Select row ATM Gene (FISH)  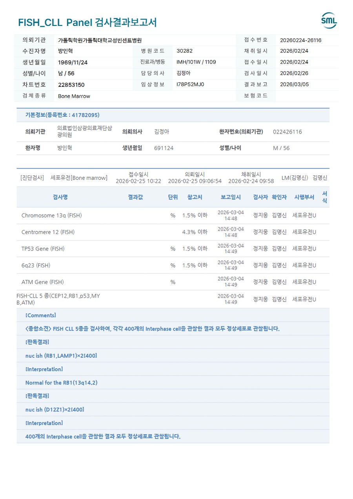(173, 282)
